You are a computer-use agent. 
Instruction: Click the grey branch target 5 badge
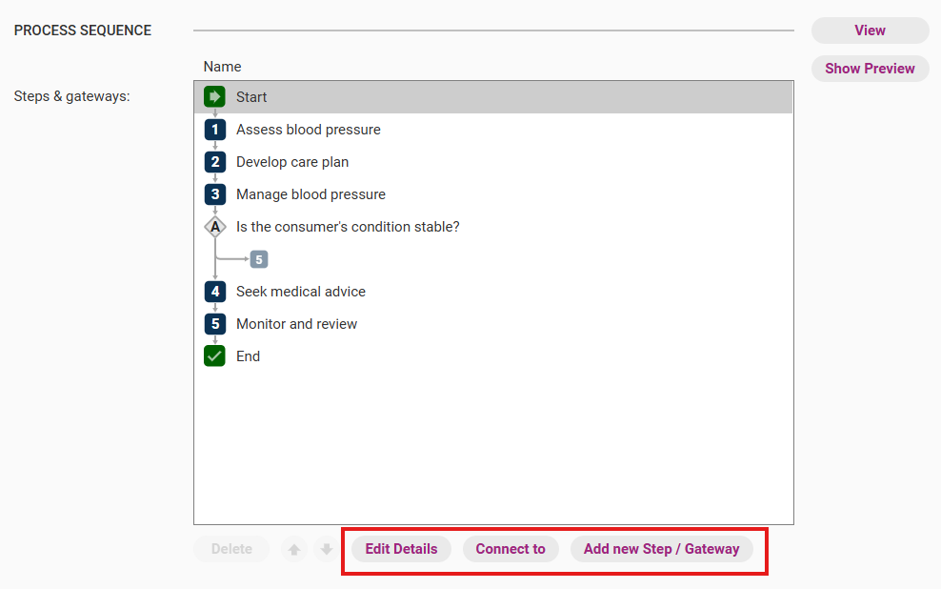coord(259,259)
